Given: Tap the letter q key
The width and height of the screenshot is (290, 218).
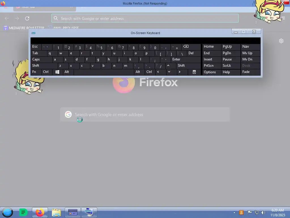Looking at the screenshot, I should coord(52,53).
